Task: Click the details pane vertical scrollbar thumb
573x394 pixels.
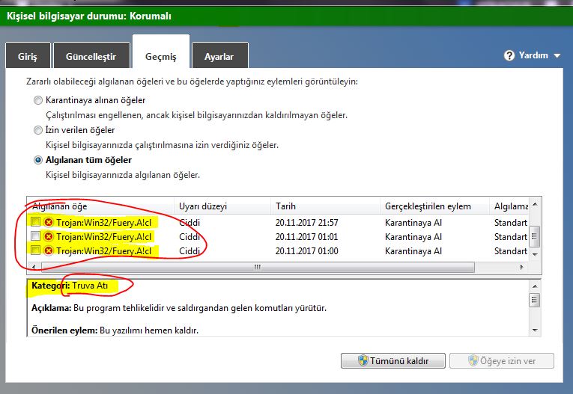Action: [535, 301]
